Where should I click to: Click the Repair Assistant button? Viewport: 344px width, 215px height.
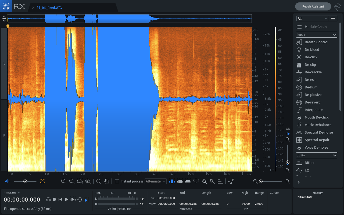click(x=313, y=6)
